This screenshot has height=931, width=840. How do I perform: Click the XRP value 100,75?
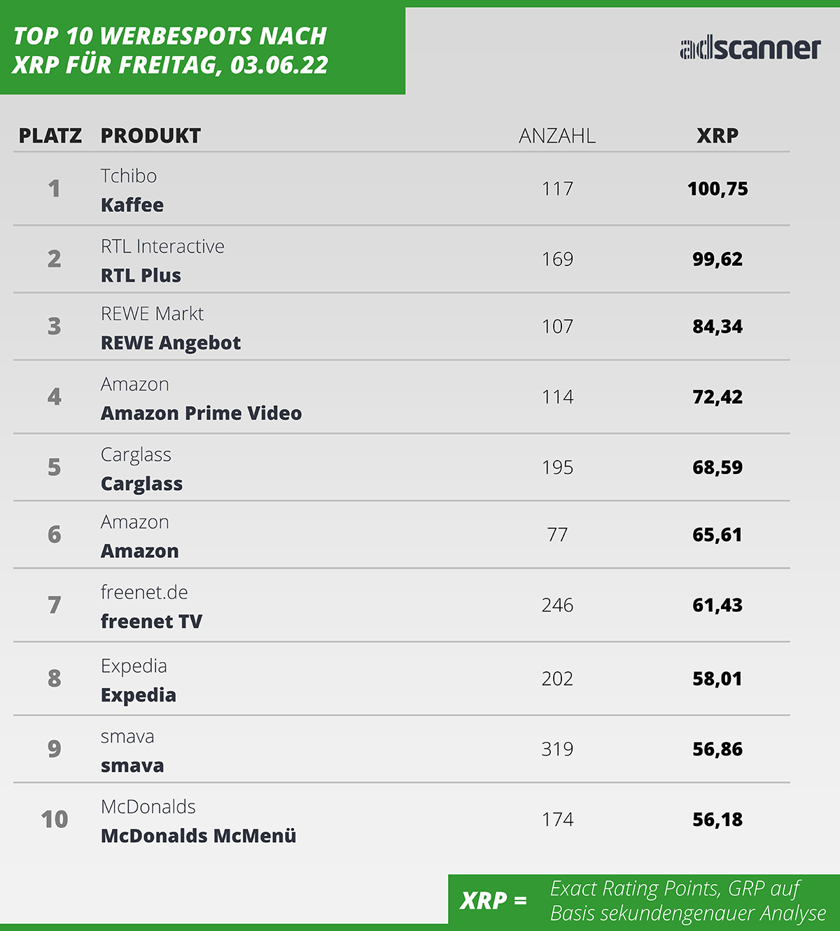click(717, 189)
